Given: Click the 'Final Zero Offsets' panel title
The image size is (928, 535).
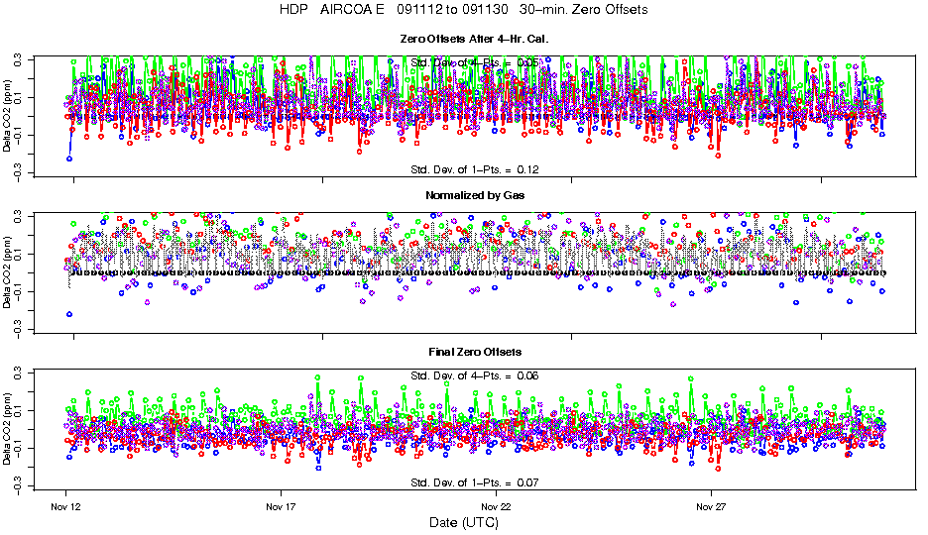Looking at the screenshot, I should [x=475, y=353].
